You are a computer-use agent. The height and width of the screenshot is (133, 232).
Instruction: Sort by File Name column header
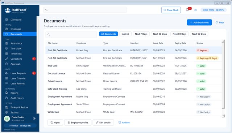click(x=53, y=43)
